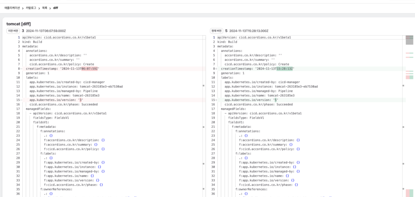Select the diff breadcrumb item
The height and width of the screenshot is (197, 415).
56,8
